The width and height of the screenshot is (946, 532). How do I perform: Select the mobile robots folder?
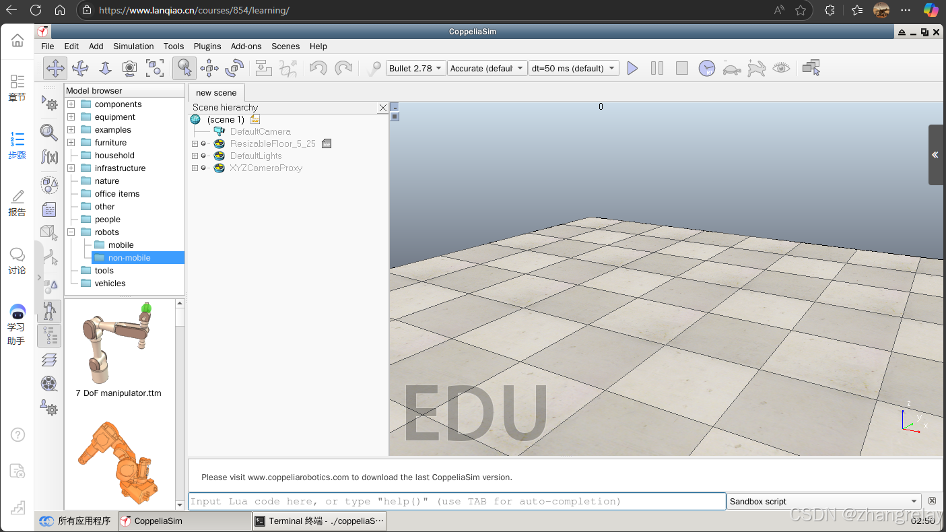(121, 244)
